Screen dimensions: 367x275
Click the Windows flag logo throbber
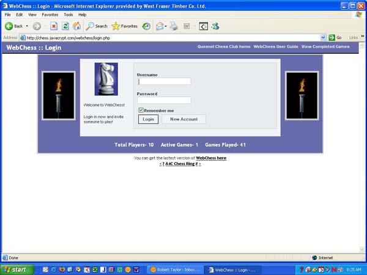pos(358,15)
